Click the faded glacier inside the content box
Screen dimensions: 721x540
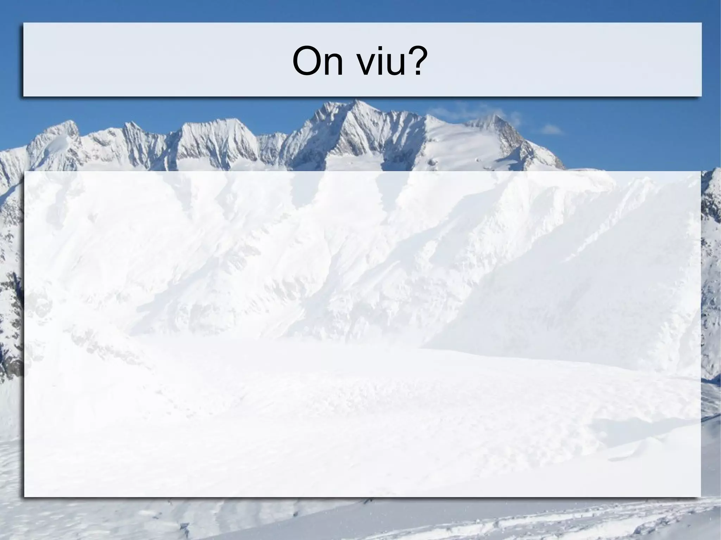[x=352, y=405]
